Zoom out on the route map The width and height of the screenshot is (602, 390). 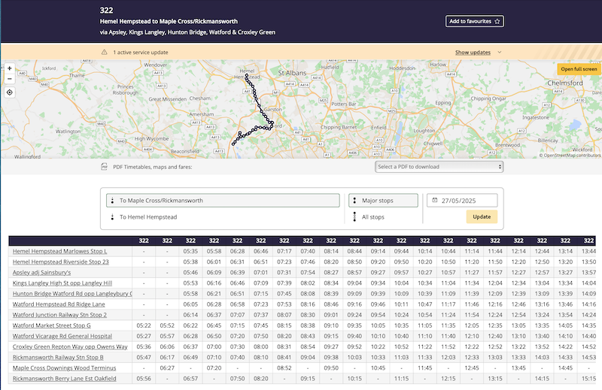pyautogui.click(x=9, y=78)
